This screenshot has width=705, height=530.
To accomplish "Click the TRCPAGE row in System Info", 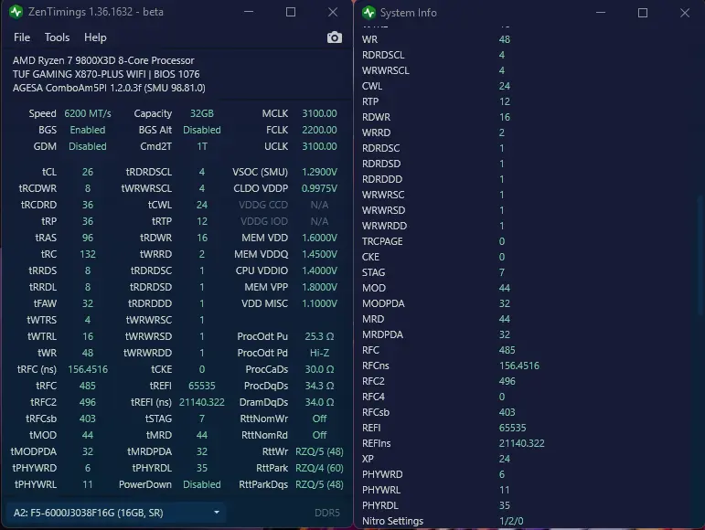I will point(526,241).
